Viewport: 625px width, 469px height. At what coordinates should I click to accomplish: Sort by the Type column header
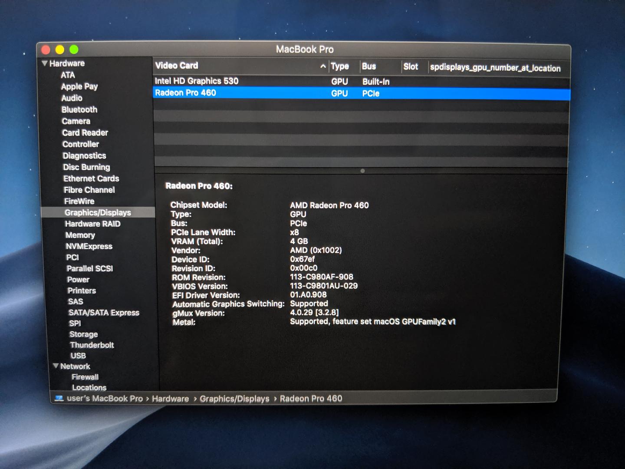pyautogui.click(x=340, y=66)
